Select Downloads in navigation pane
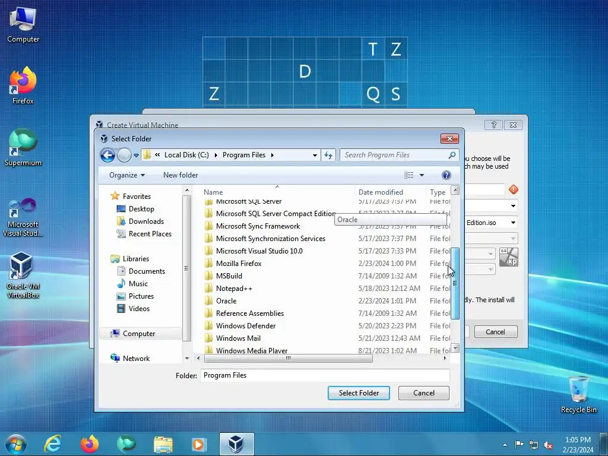Image resolution: width=608 pixels, height=456 pixels. point(146,221)
